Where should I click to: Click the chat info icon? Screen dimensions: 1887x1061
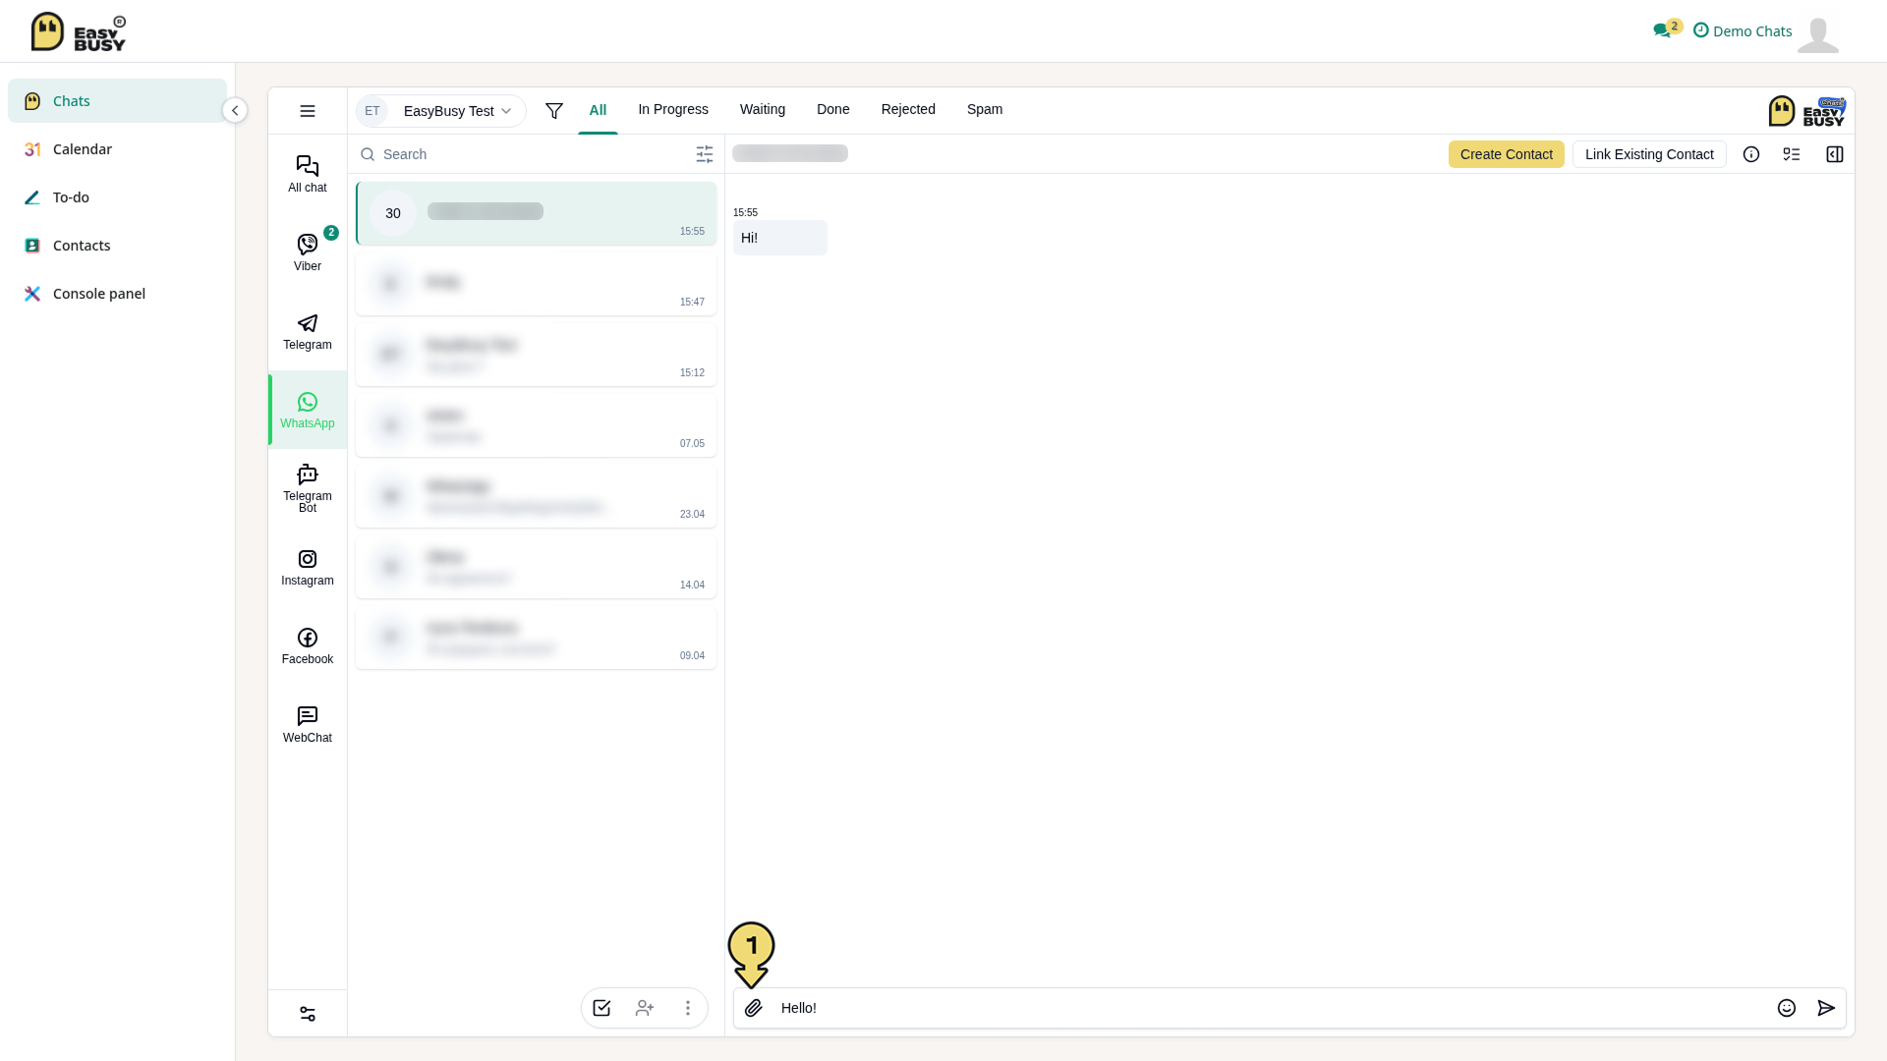(1751, 154)
